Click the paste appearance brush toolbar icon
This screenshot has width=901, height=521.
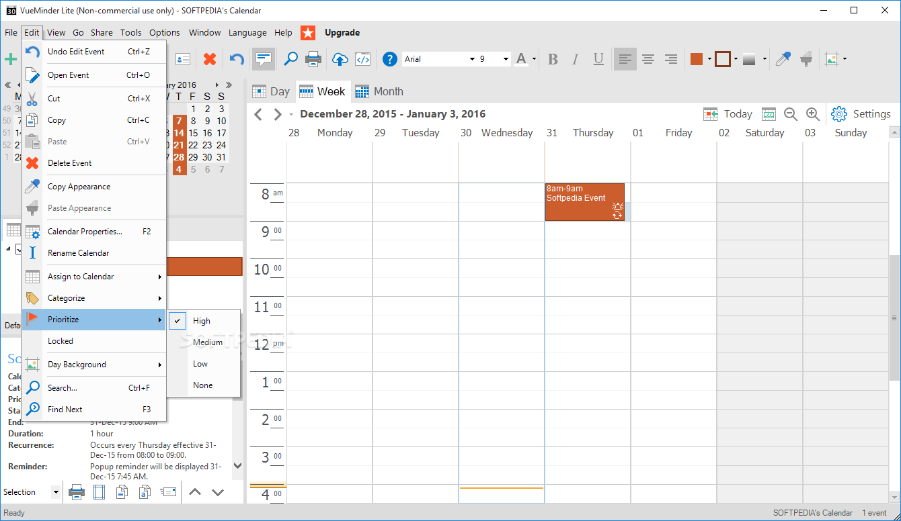(806, 59)
